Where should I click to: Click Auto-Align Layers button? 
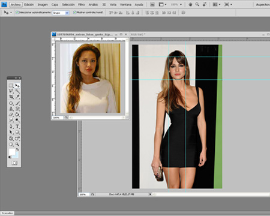tap(183, 13)
